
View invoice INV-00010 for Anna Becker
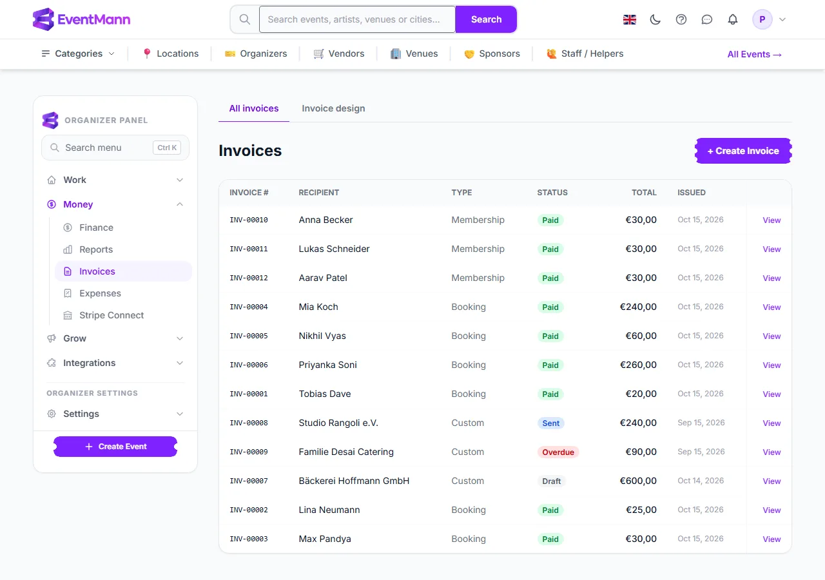772,220
